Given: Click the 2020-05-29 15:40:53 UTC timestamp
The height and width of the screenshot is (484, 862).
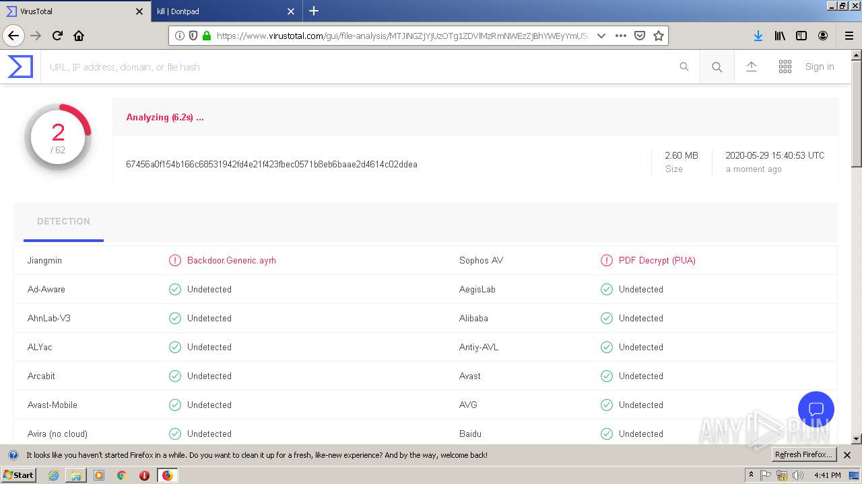Looking at the screenshot, I should coord(774,155).
